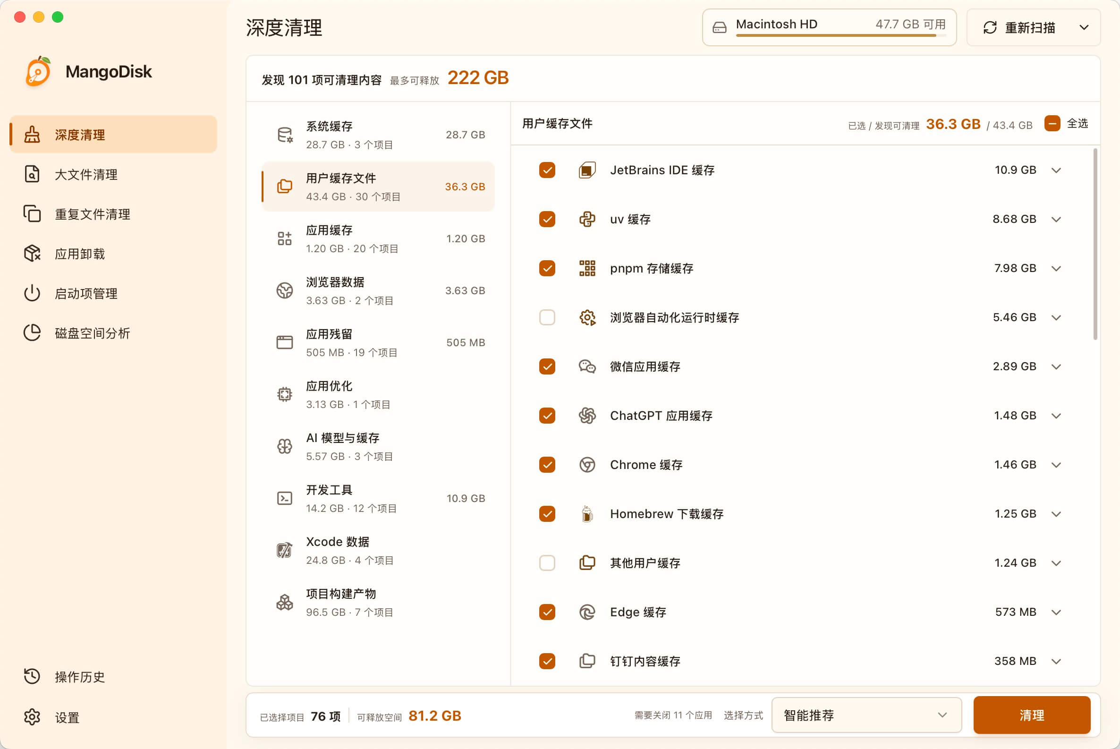1120x749 pixels.
Task: Click the Edge 缓存 browser icon
Action: click(x=587, y=612)
